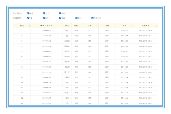This screenshot has width=171, height=114.
Task: Disable the 总分 checkbox
Action: [x=44, y=18]
